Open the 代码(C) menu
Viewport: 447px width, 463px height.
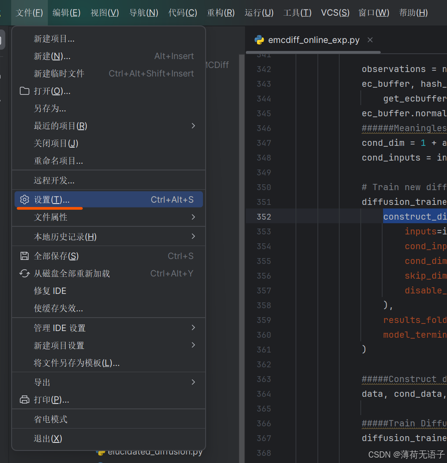pyautogui.click(x=183, y=13)
